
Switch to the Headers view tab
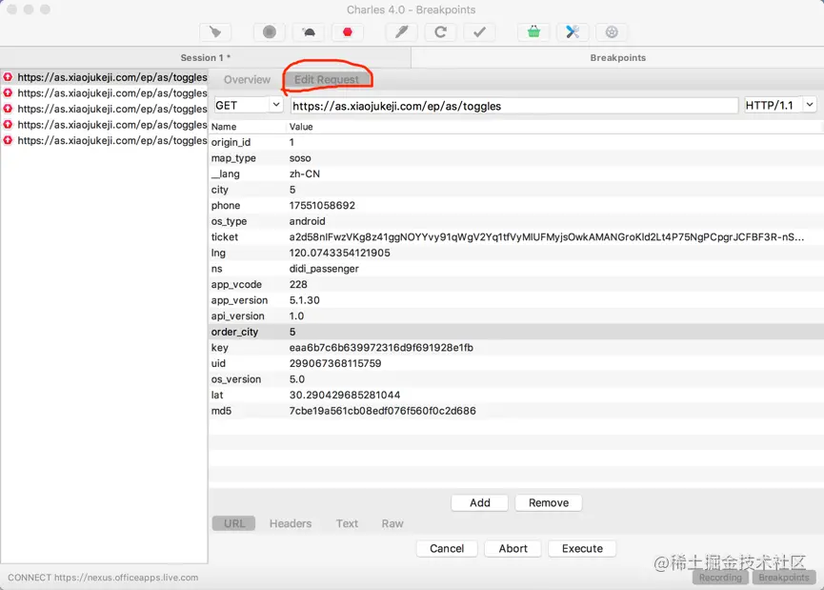coord(291,523)
